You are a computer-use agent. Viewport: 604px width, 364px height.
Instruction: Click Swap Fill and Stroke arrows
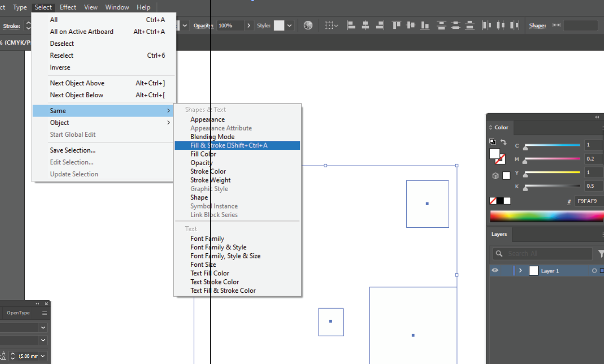(x=503, y=142)
